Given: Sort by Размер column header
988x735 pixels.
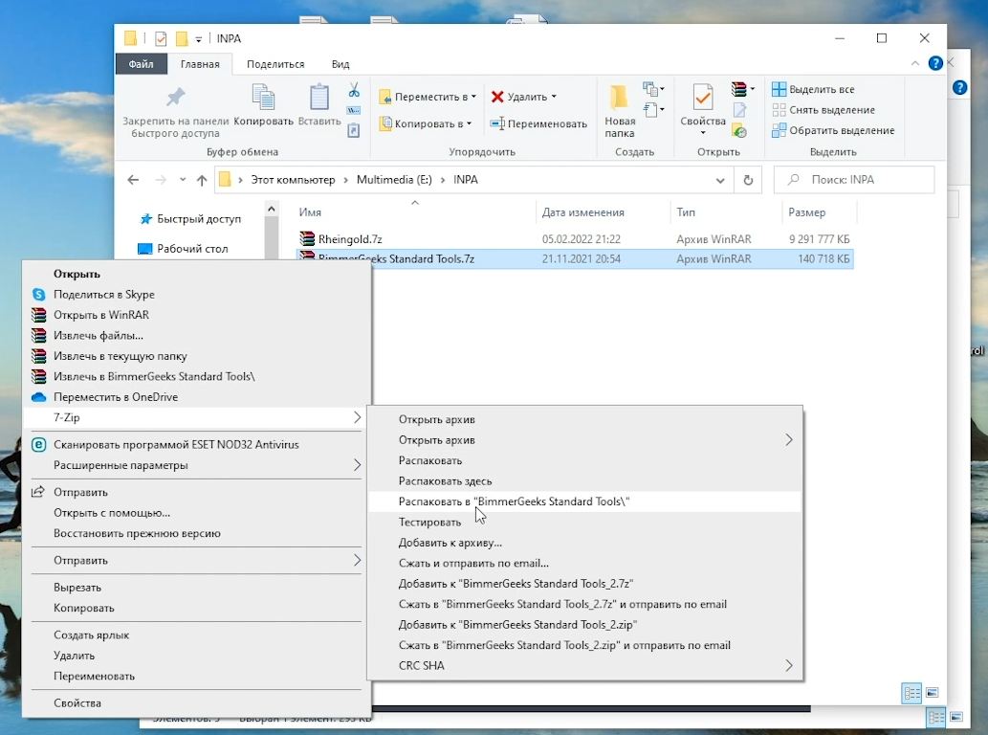Looking at the screenshot, I should pyautogui.click(x=806, y=212).
